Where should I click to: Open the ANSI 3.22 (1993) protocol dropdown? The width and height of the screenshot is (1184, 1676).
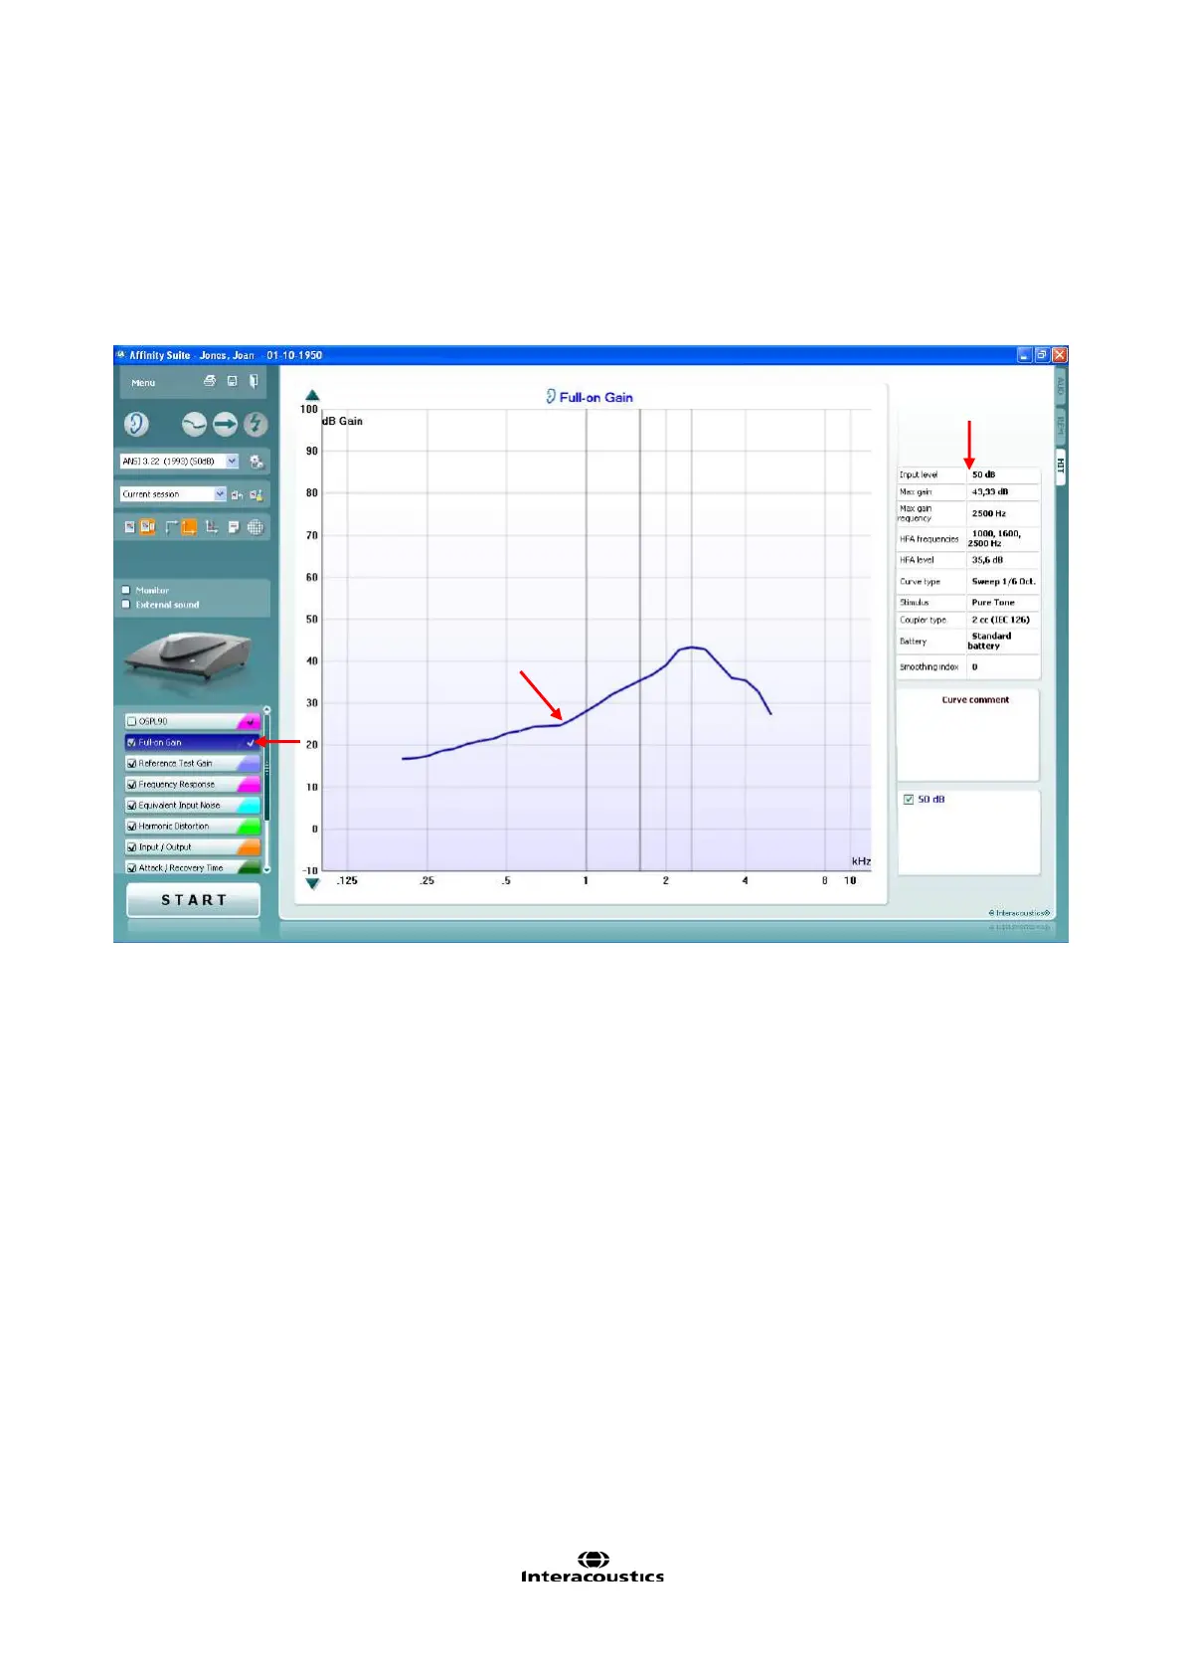pyautogui.click(x=179, y=462)
